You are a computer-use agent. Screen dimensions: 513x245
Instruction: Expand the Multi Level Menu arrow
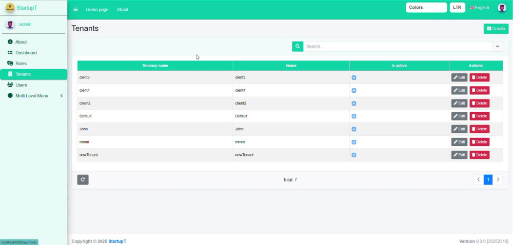point(62,96)
